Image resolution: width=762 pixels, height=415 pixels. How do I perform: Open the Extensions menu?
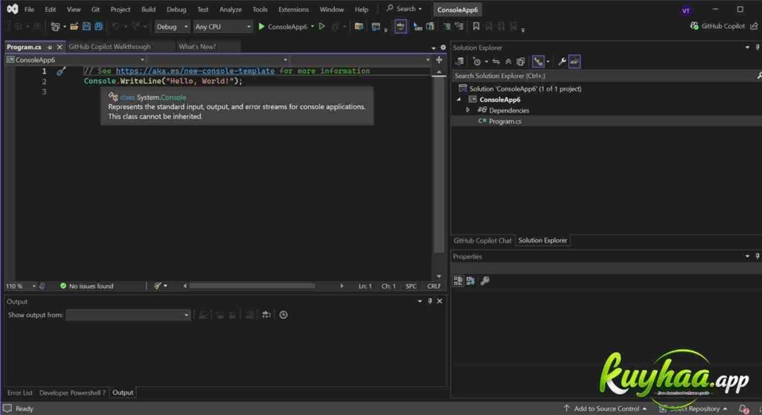[x=293, y=9]
